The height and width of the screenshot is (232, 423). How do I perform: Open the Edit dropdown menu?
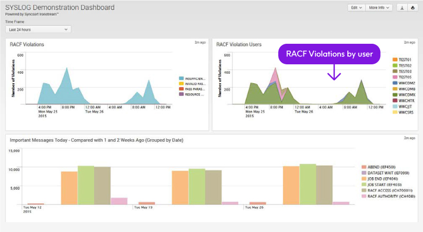356,8
